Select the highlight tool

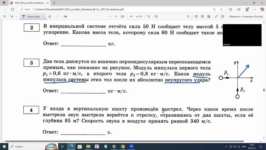[12, 17]
